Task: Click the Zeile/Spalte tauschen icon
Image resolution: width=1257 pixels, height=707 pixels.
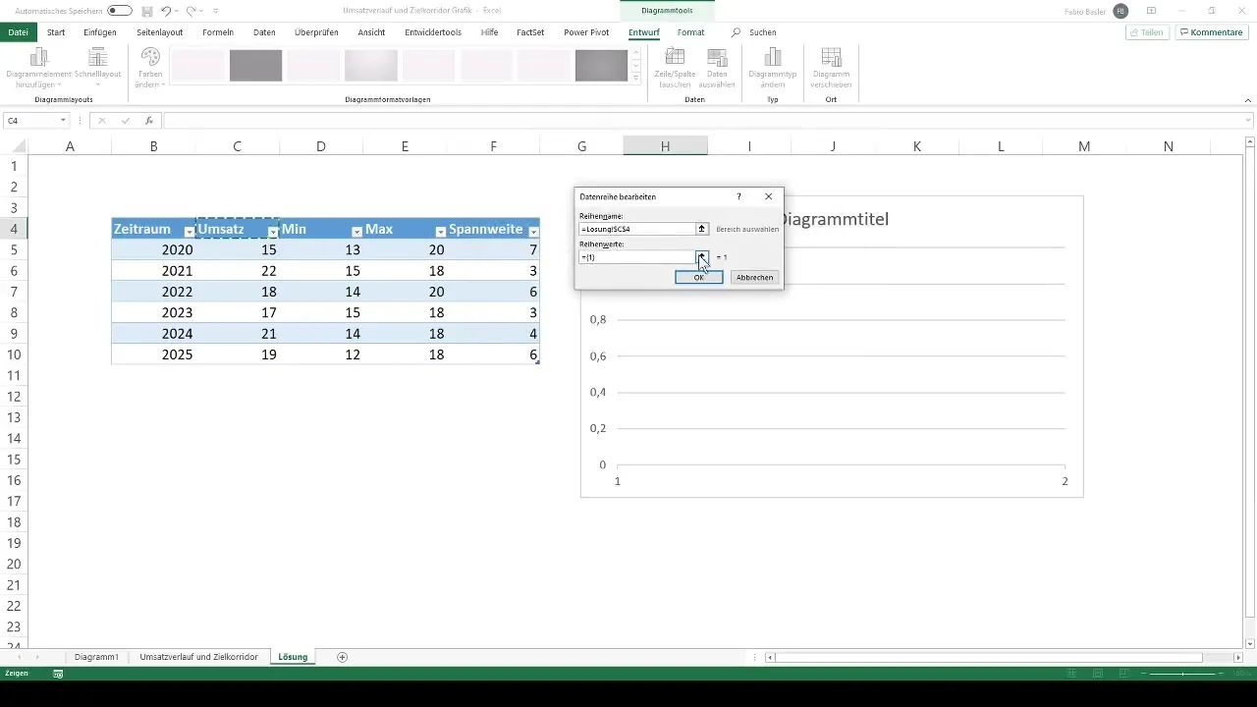Action: click(x=676, y=58)
